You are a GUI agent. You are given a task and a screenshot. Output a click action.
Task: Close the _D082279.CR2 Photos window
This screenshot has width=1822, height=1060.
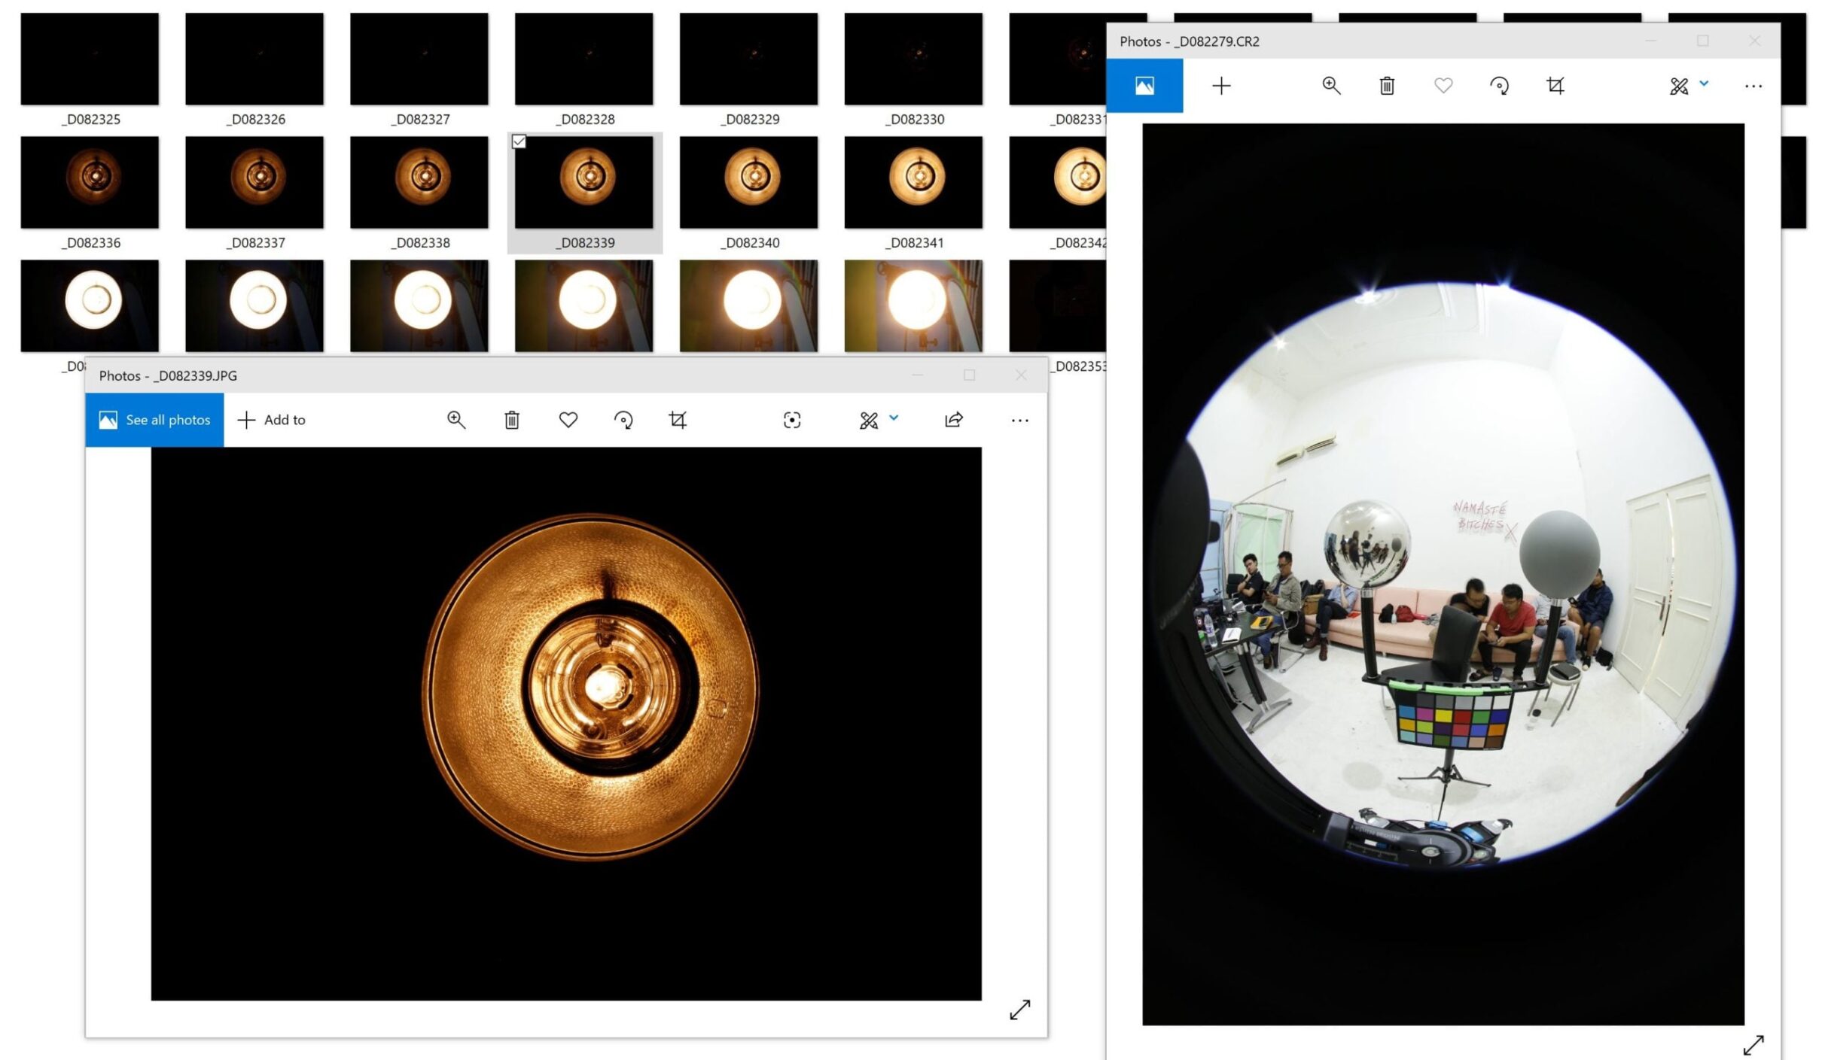click(x=1755, y=41)
